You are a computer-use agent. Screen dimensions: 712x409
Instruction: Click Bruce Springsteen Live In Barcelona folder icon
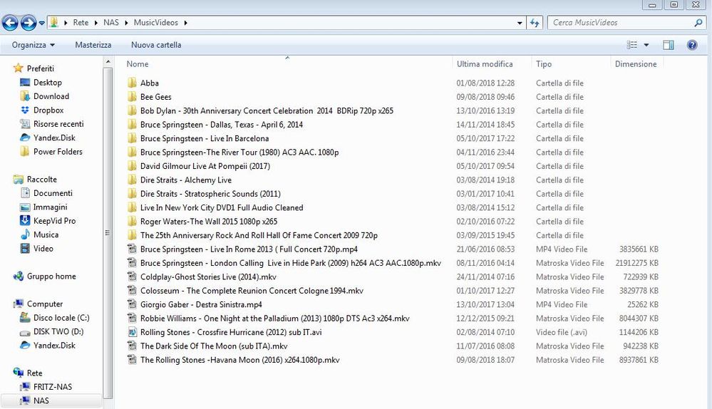click(x=132, y=138)
